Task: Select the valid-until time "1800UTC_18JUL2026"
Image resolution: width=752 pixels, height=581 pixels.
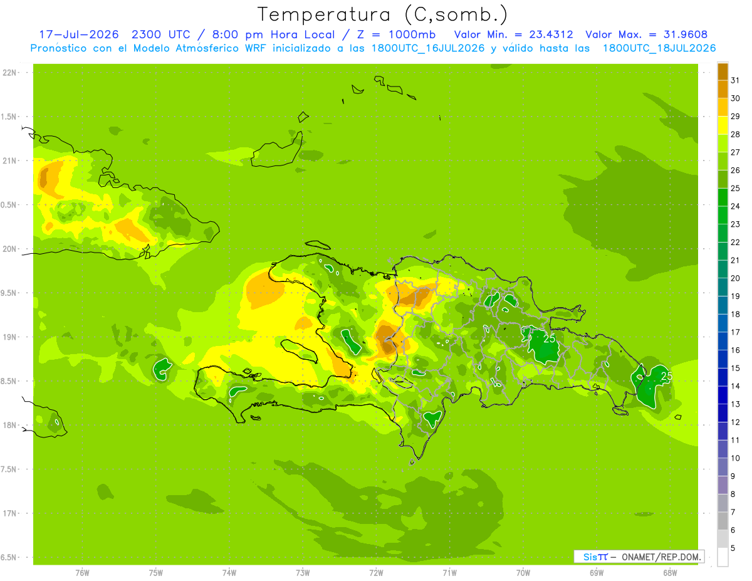Action: (659, 48)
